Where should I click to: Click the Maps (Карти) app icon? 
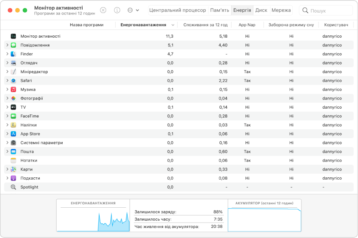pos(13,169)
